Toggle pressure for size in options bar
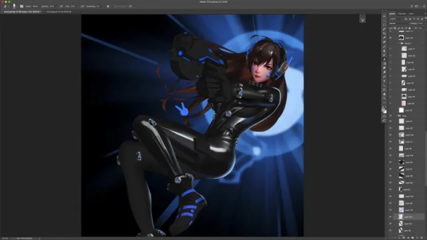 tap(130, 6)
